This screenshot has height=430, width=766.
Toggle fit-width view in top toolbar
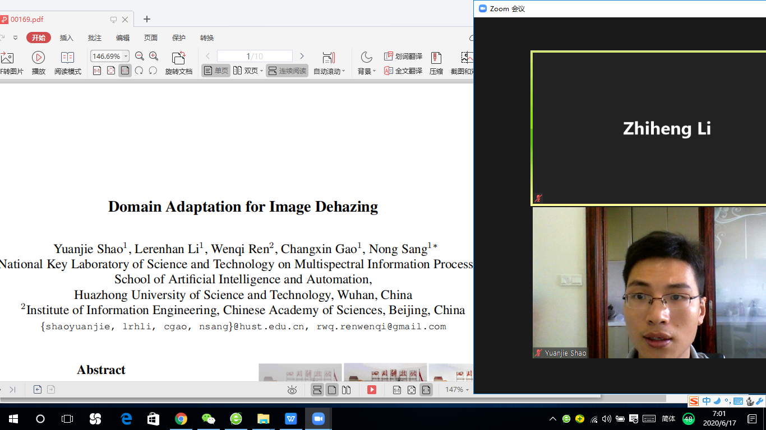[124, 71]
